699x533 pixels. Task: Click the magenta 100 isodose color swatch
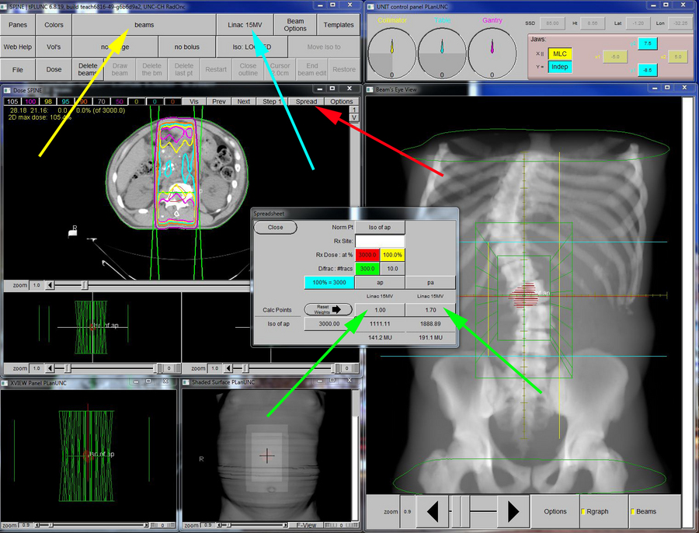(29, 101)
